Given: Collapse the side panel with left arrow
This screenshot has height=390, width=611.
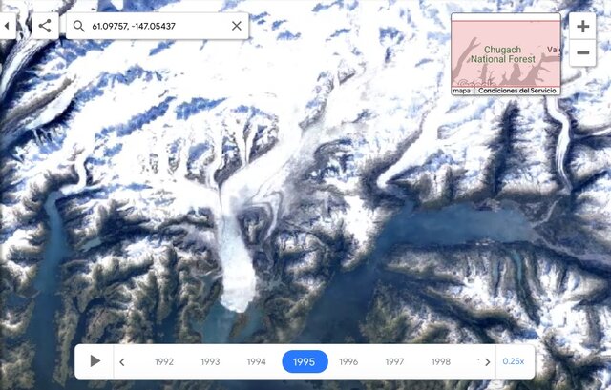Looking at the screenshot, I should [7, 26].
